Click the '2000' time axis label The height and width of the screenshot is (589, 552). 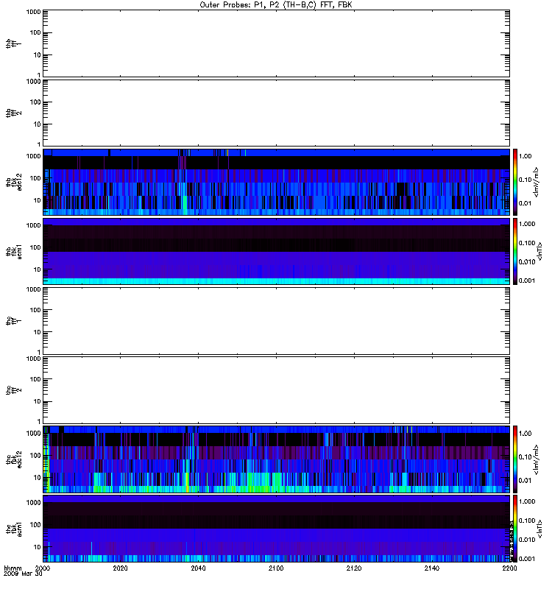coord(43,568)
